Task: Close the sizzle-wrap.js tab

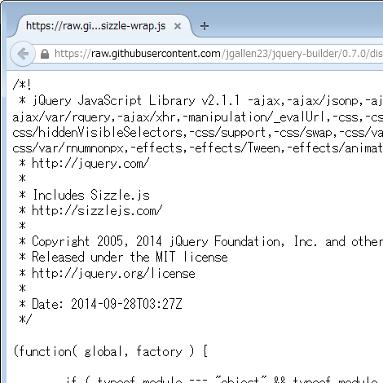Action: [178, 26]
